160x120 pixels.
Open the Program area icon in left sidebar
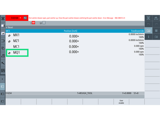click(3, 41)
